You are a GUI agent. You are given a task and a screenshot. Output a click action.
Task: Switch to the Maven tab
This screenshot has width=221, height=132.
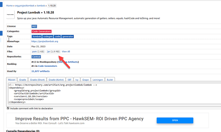pyautogui.click(x=12, y=80)
